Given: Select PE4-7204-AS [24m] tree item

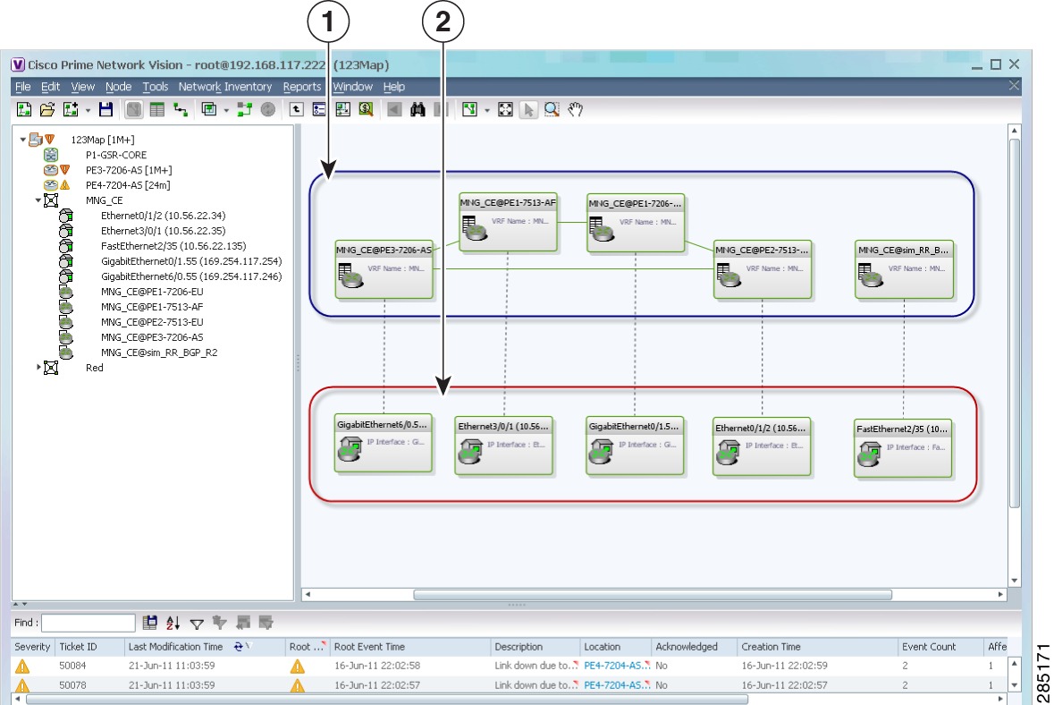Looking at the screenshot, I should [128, 185].
